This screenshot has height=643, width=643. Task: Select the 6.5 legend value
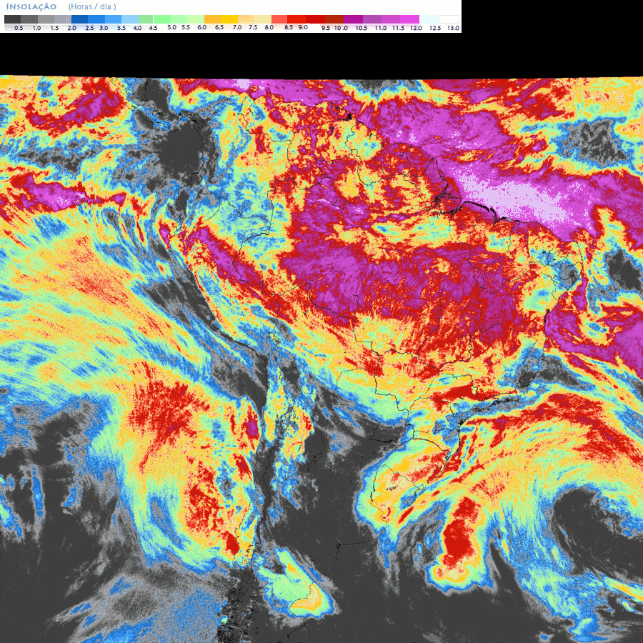219,27
